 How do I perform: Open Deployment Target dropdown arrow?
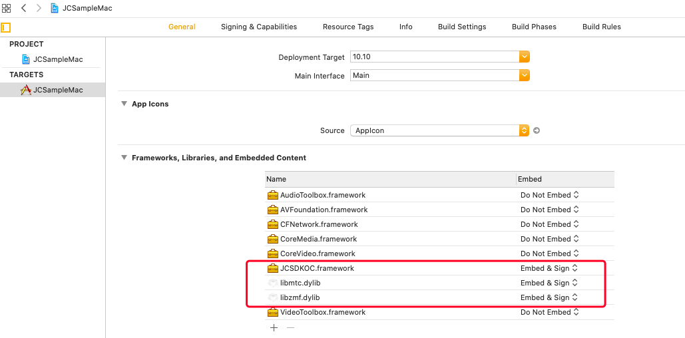(525, 57)
